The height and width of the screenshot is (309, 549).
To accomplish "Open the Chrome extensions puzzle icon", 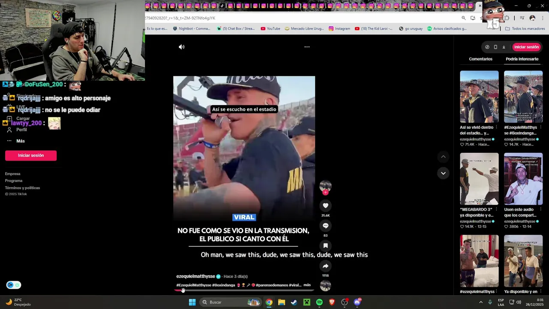I will pos(507,18).
